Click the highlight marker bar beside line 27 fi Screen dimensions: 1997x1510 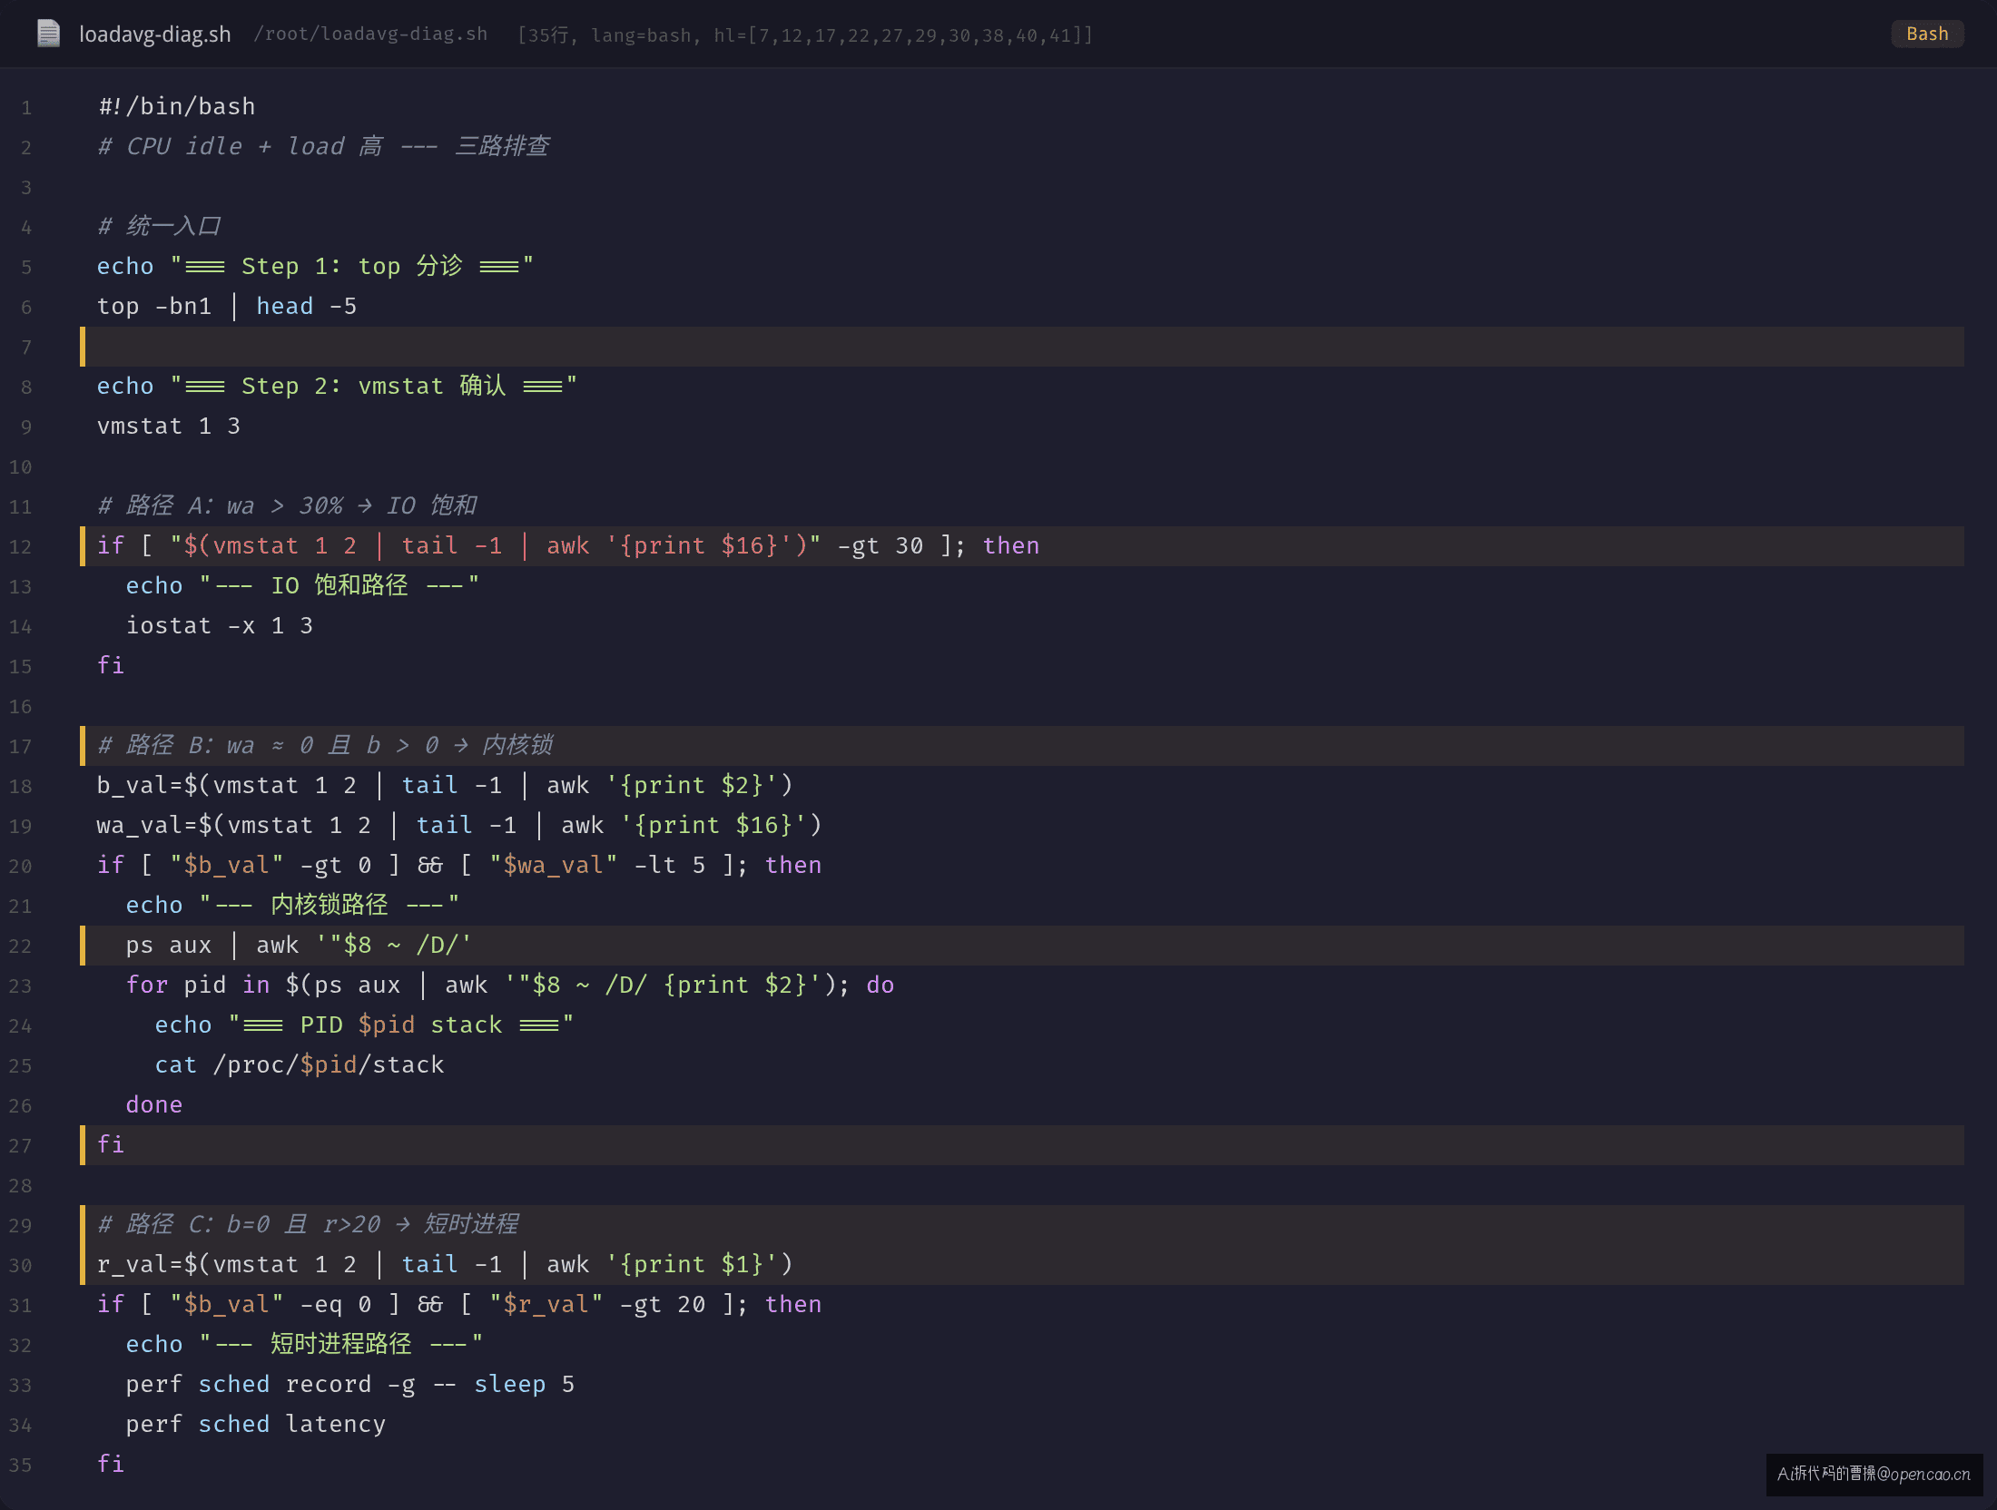point(83,1145)
